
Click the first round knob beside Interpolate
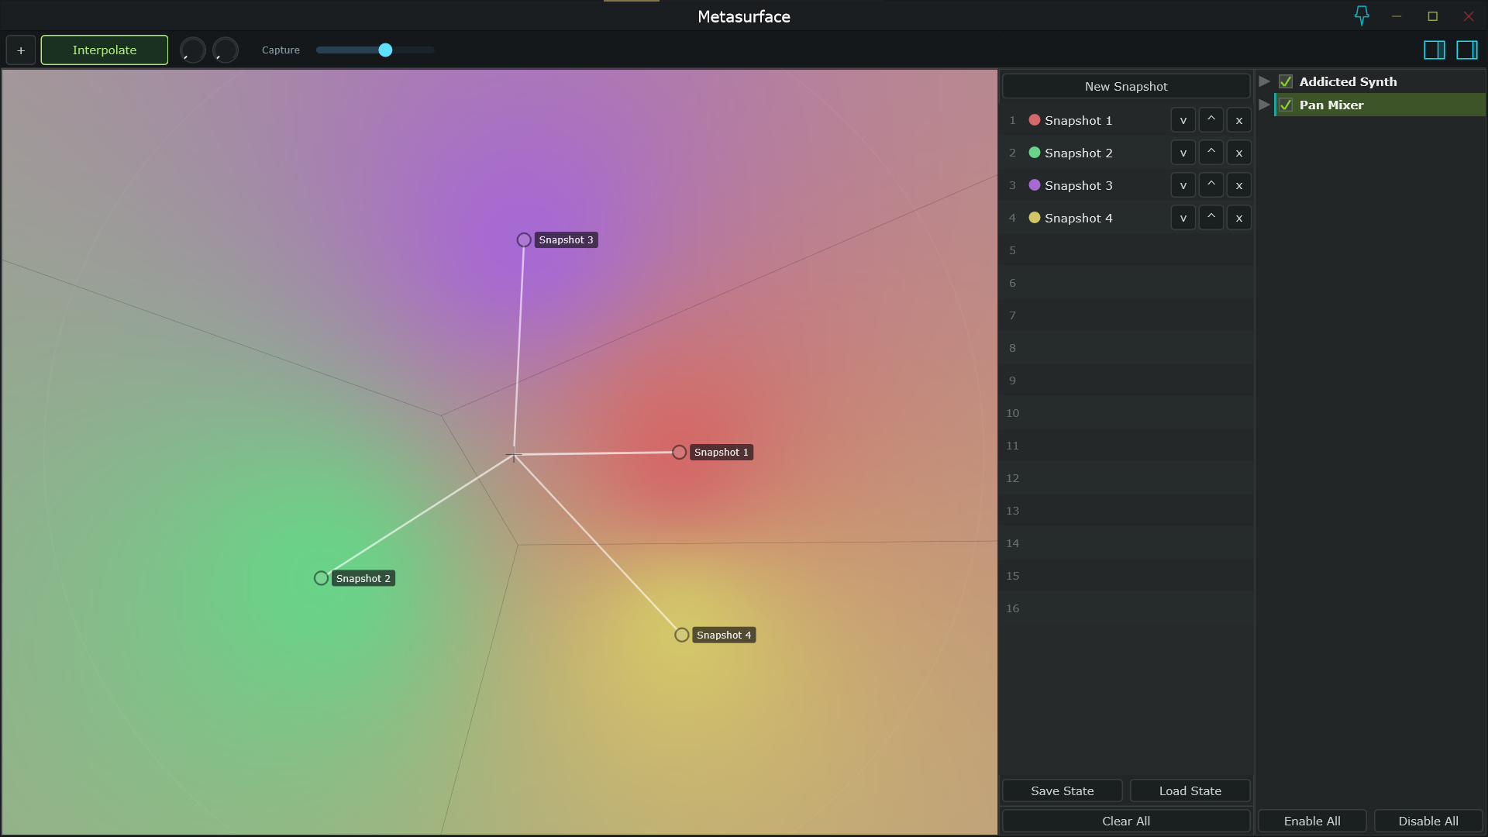[x=193, y=50]
